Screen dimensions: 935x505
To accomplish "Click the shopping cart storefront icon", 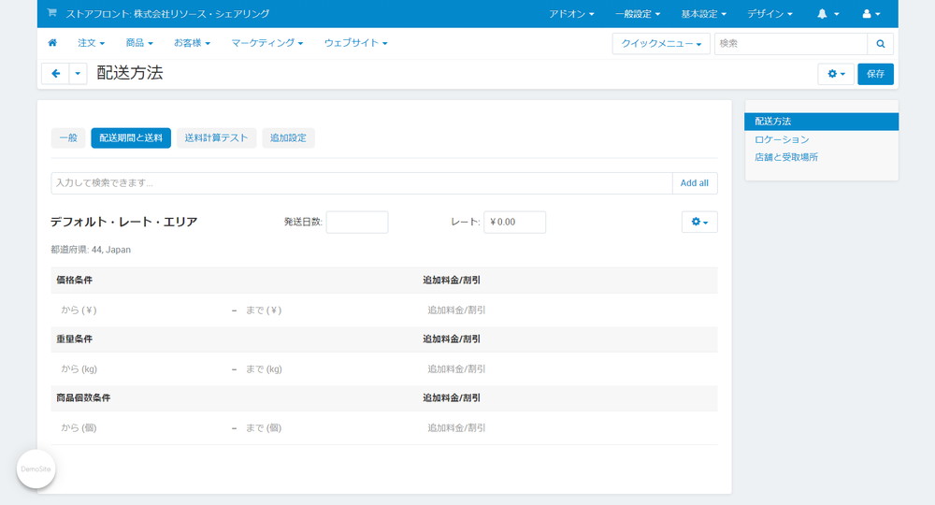I will 51,12.
